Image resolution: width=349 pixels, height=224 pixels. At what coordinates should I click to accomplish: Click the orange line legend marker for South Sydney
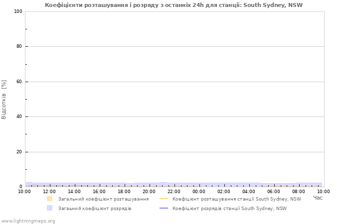tap(164, 199)
